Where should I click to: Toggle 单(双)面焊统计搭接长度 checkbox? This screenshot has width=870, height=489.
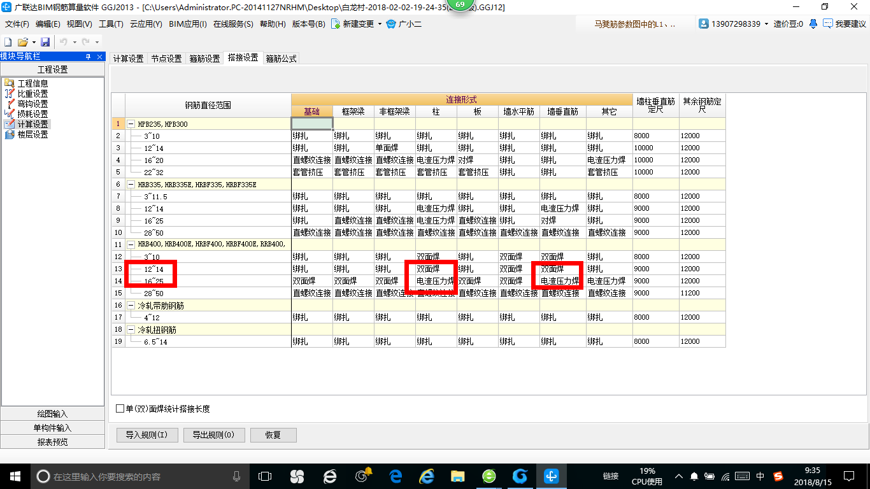click(120, 409)
